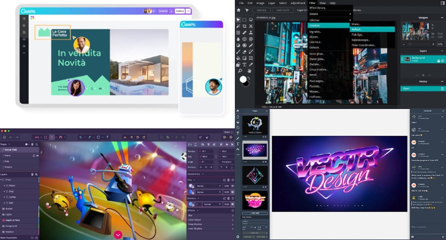
Task: Select the scissors Cutout tool in Pixlr
Action: pyautogui.click(x=251, y=26)
